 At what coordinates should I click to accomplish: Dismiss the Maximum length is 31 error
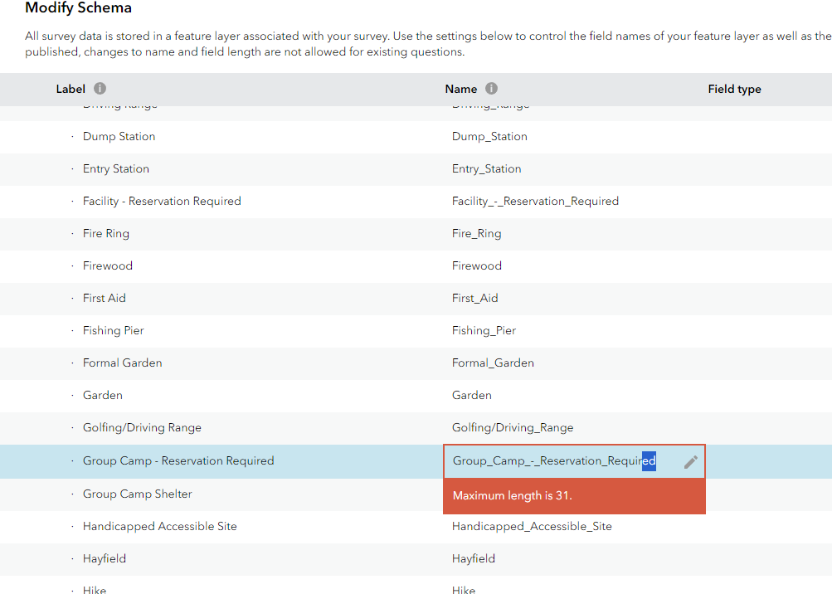(575, 494)
